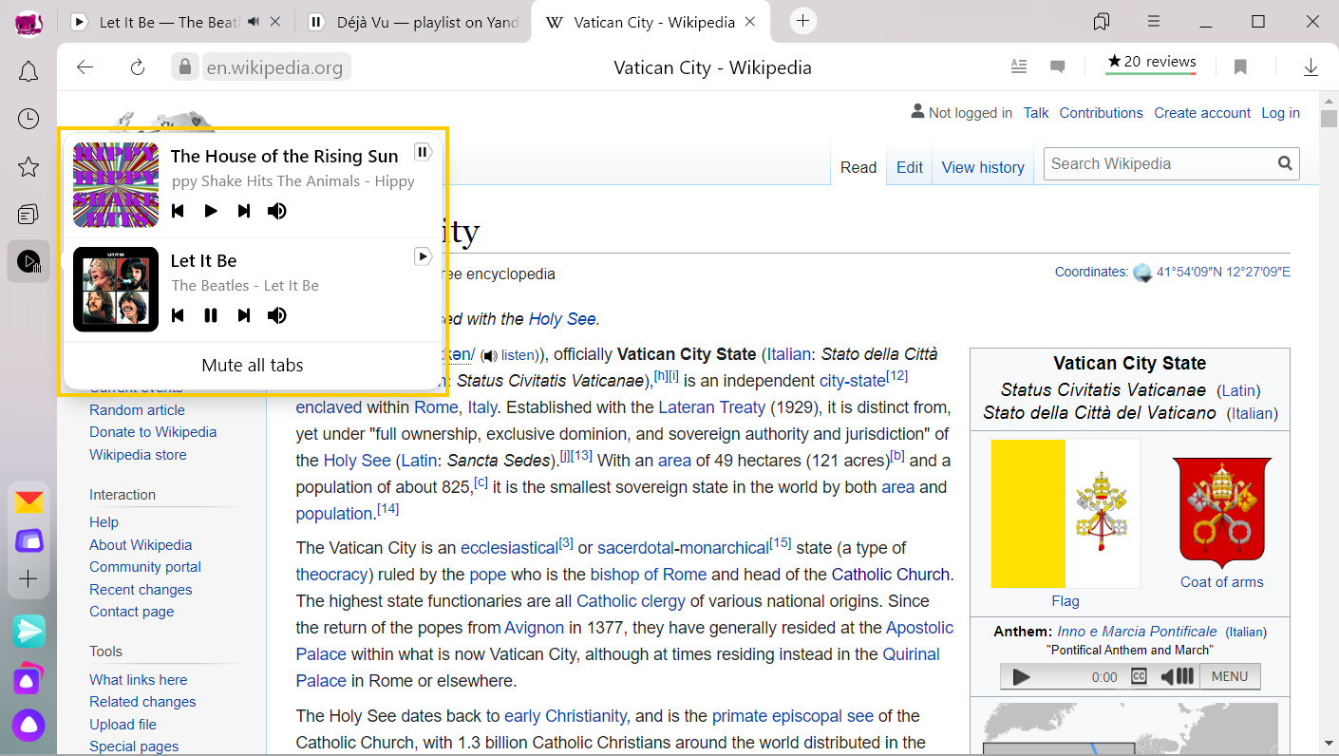Viewport: 1339px width, 756px height.
Task: Toggle media control panel sidebar icon
Action: coord(28,261)
